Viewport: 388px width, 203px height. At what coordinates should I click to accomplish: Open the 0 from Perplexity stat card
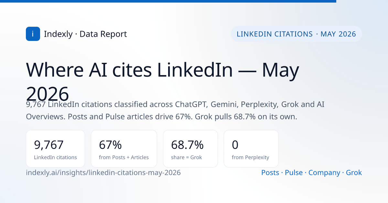coord(251,149)
